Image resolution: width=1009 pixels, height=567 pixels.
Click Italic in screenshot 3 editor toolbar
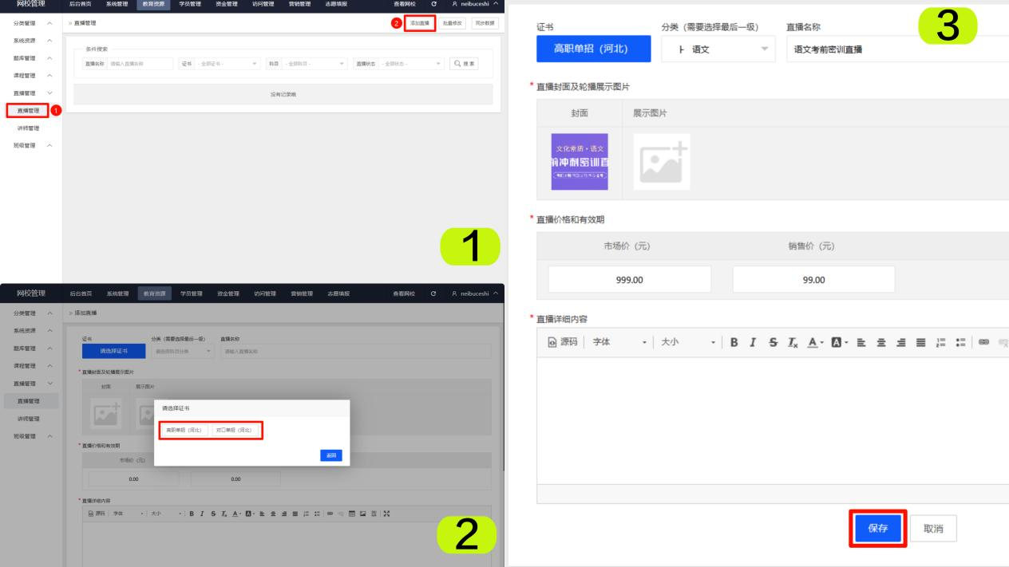751,341
